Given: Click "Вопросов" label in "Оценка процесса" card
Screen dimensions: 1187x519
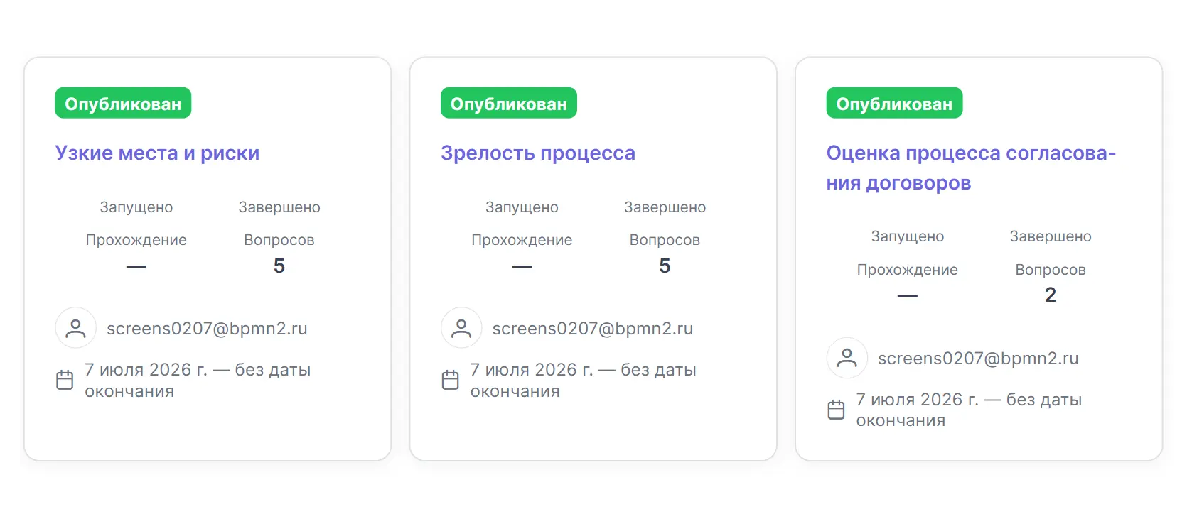Looking at the screenshot, I should 1051,270.
